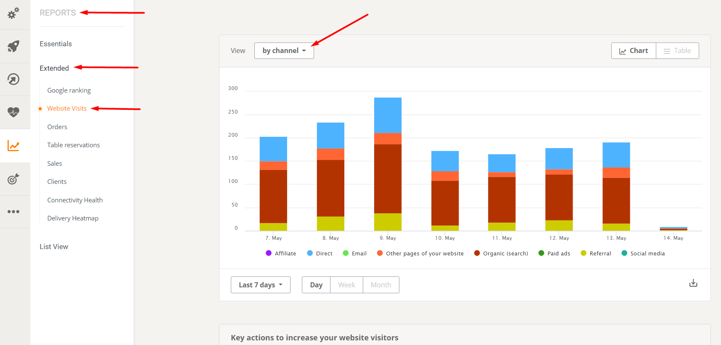Click the 10. May Organic search bar segment
This screenshot has height=345, width=721.
click(x=445, y=203)
